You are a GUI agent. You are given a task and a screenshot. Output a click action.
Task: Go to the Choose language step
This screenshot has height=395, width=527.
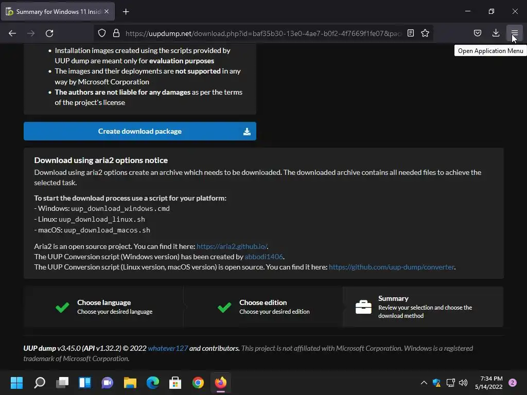click(104, 307)
